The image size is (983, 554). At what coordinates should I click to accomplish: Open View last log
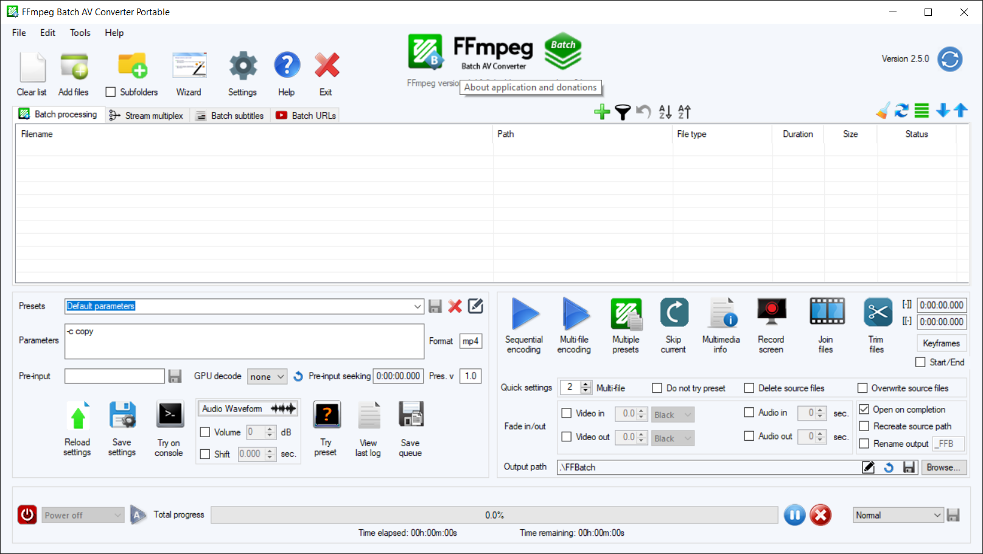point(369,416)
